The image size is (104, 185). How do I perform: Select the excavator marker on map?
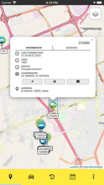point(43,141)
